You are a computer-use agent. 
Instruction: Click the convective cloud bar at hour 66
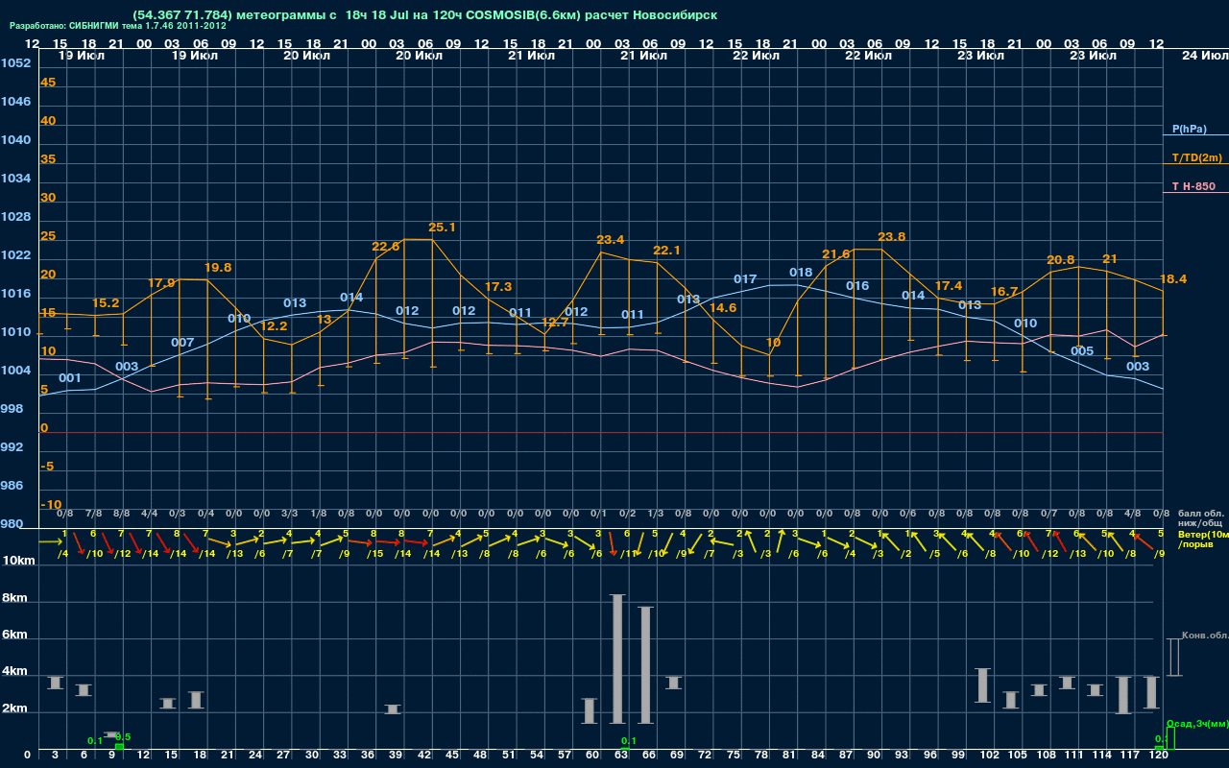[x=646, y=664]
